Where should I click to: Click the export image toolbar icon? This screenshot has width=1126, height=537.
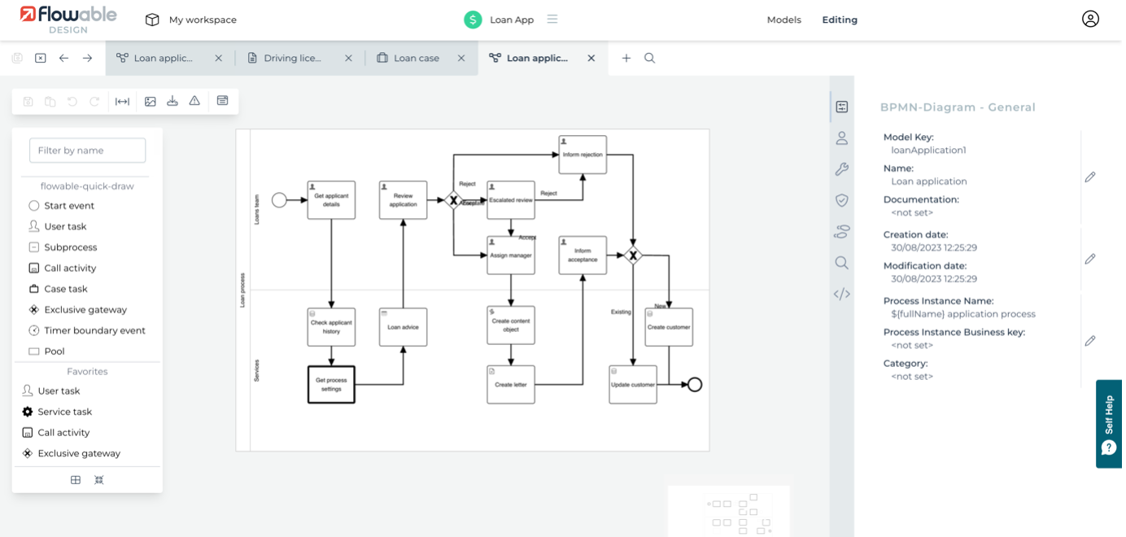click(x=151, y=102)
